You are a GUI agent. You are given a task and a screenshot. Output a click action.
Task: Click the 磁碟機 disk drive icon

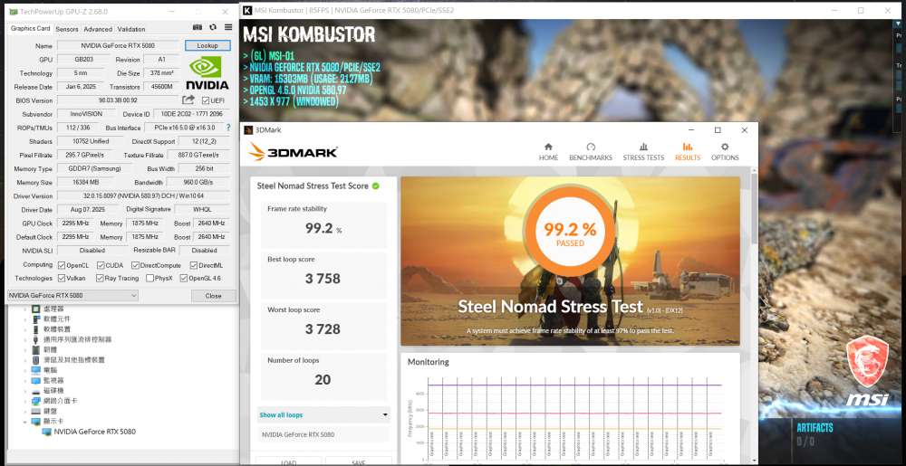(x=36, y=391)
